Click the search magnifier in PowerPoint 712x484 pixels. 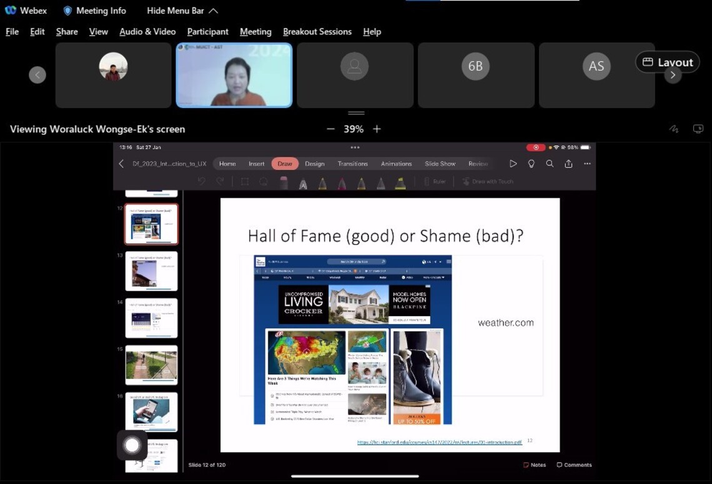tap(550, 164)
